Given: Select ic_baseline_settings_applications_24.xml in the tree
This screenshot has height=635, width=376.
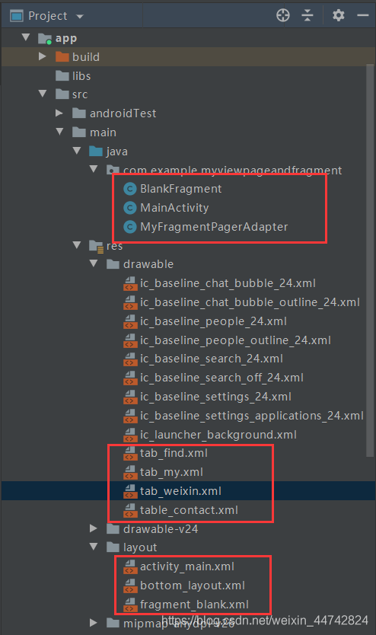Looking at the screenshot, I should pos(251,416).
